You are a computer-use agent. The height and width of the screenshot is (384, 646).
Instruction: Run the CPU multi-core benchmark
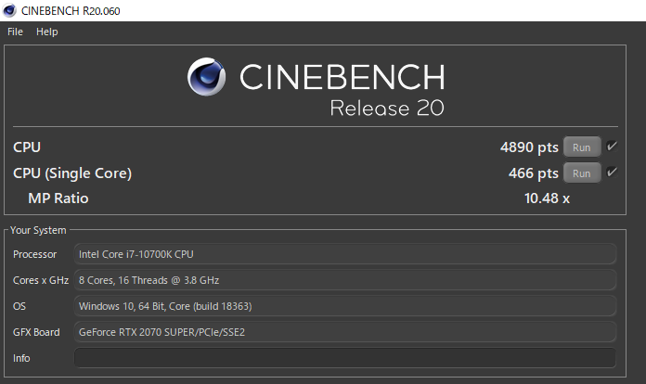tap(581, 147)
